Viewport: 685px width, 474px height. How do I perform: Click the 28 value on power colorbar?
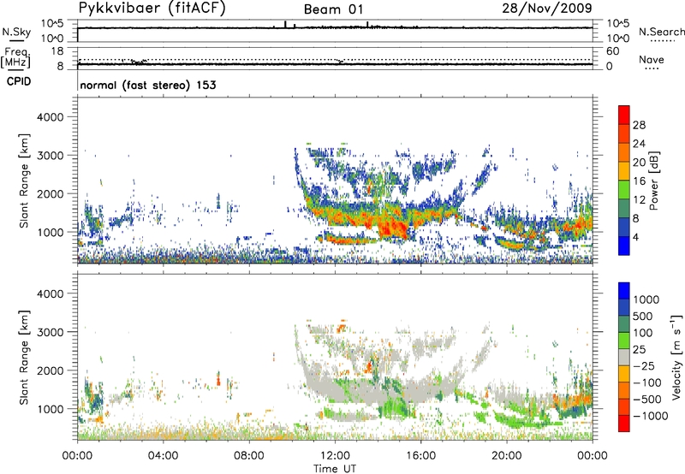[639, 125]
